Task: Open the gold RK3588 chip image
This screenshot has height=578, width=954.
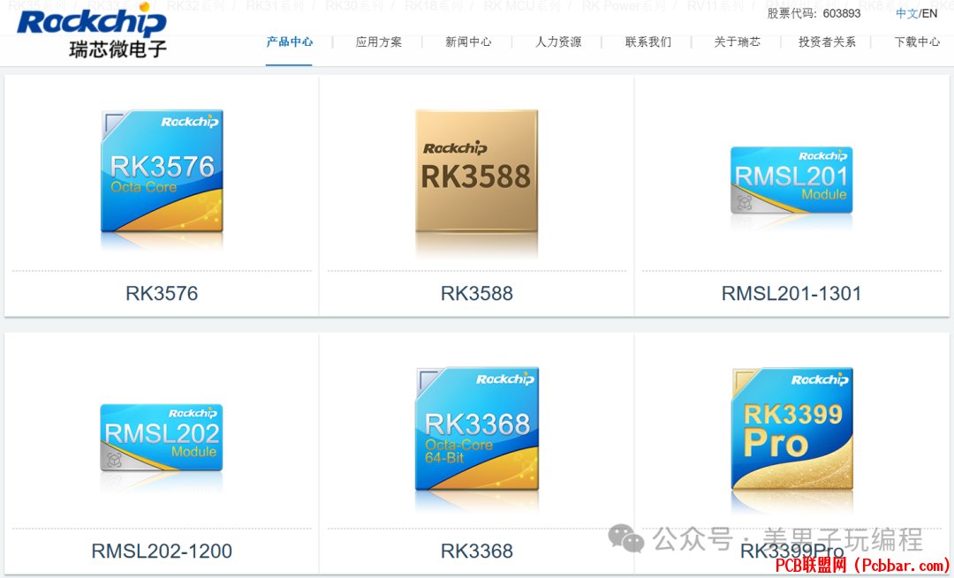Action: tap(476, 171)
